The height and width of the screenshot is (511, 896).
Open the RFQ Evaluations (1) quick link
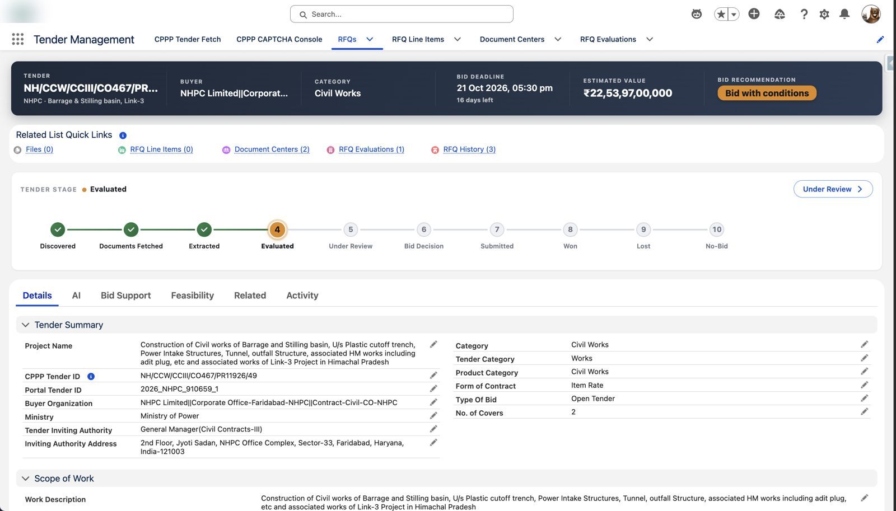pos(371,149)
